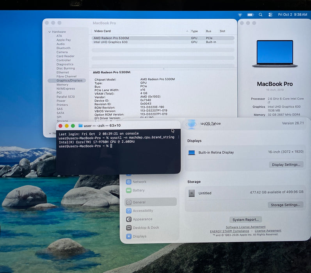
Task: Select Intel UHD Graphics 630 row
Action: [163, 42]
